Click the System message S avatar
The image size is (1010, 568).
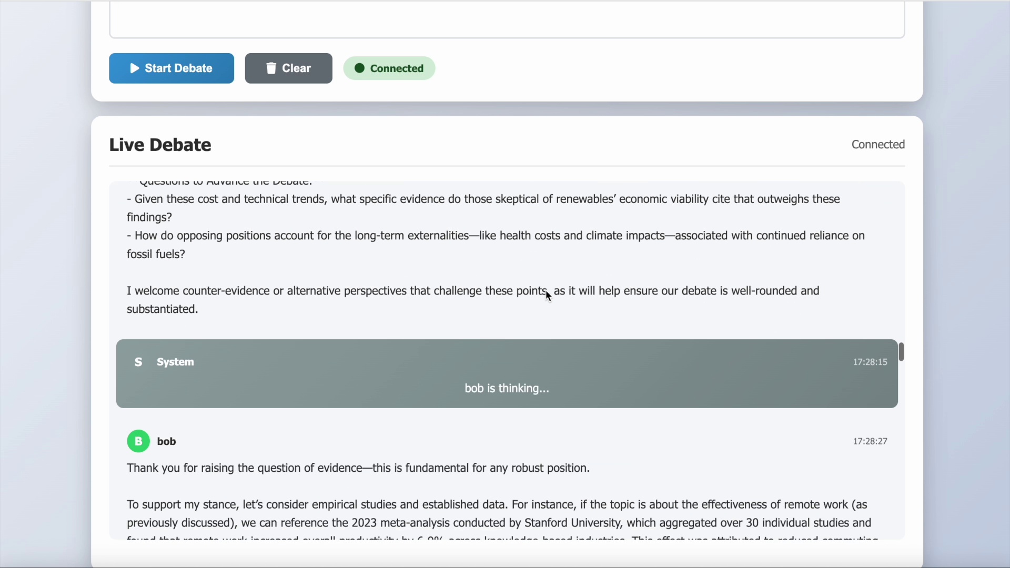[x=138, y=362]
